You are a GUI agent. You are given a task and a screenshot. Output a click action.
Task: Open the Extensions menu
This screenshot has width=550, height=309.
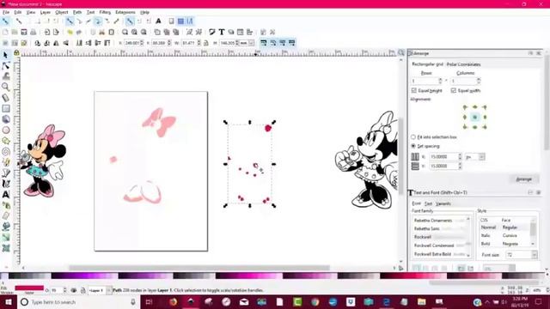125,12
